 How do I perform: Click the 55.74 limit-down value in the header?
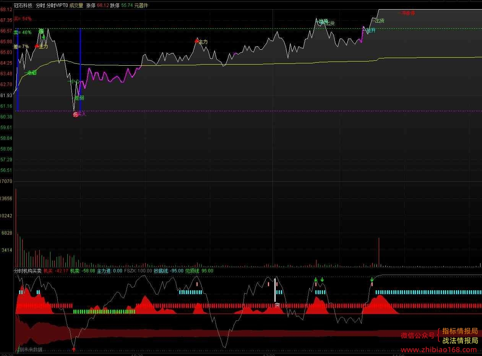(127, 5)
